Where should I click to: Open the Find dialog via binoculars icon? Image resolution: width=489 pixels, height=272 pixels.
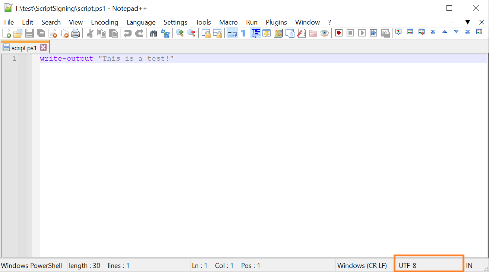154,33
